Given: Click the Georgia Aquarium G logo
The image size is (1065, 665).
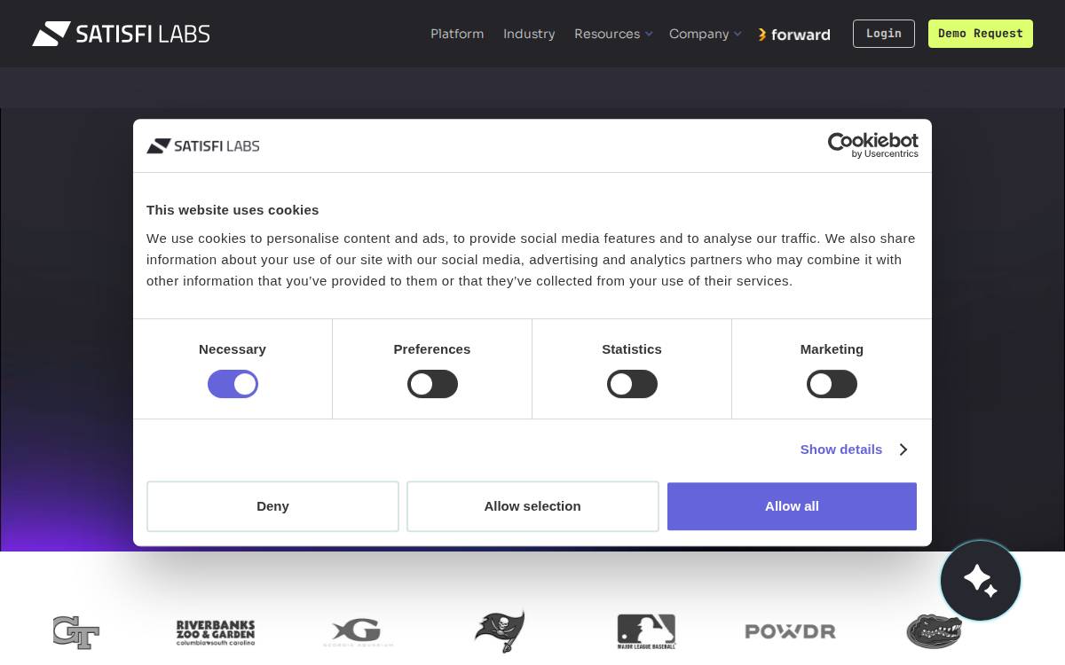Looking at the screenshot, I should (x=358, y=632).
